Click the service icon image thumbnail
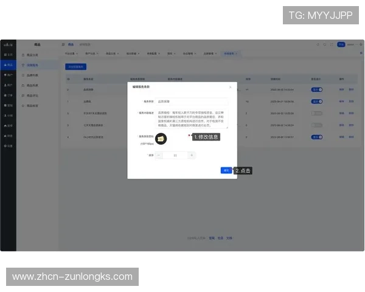The image size is (365, 292). [161, 139]
